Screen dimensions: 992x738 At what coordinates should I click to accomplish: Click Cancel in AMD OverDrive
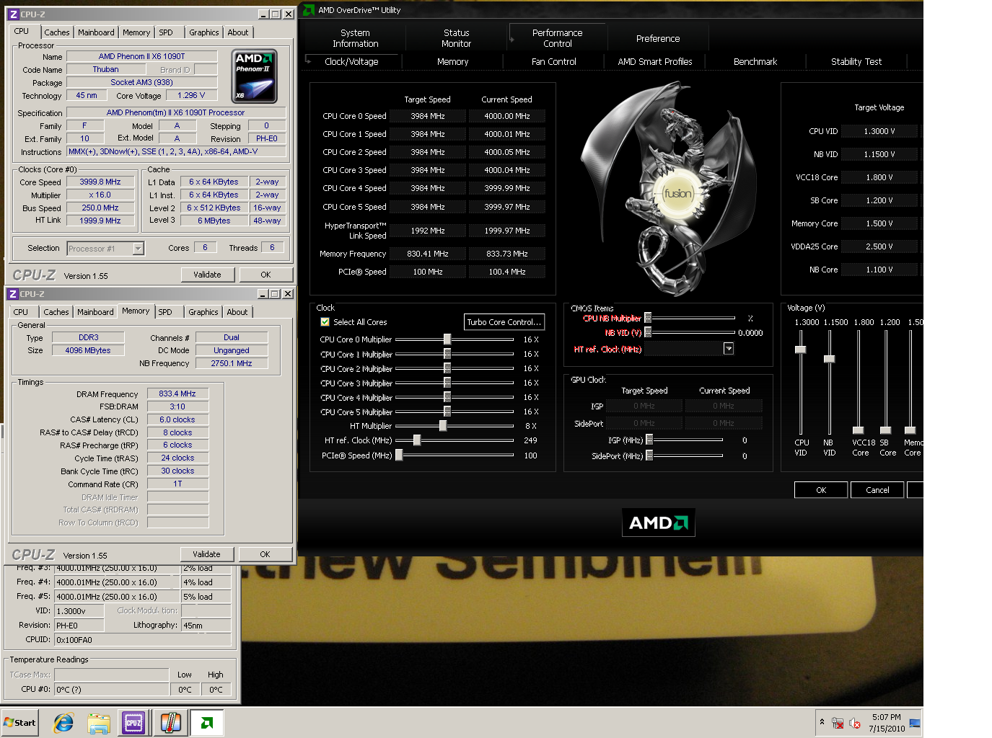point(877,490)
